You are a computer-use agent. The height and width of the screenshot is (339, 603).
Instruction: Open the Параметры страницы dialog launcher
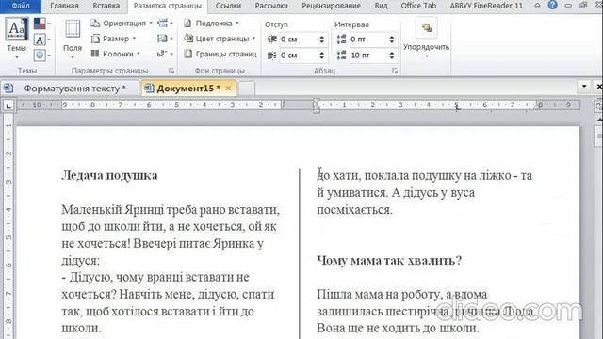tap(171, 71)
